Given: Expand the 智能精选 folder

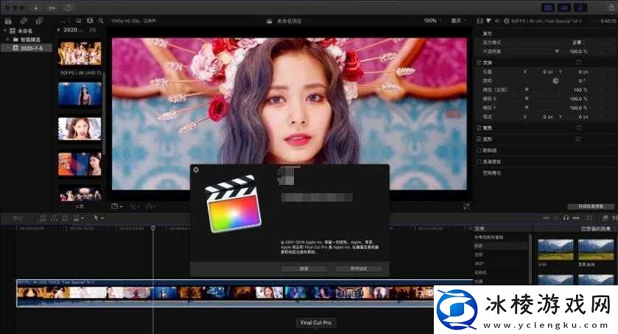Looking at the screenshot, I should click(x=7, y=39).
